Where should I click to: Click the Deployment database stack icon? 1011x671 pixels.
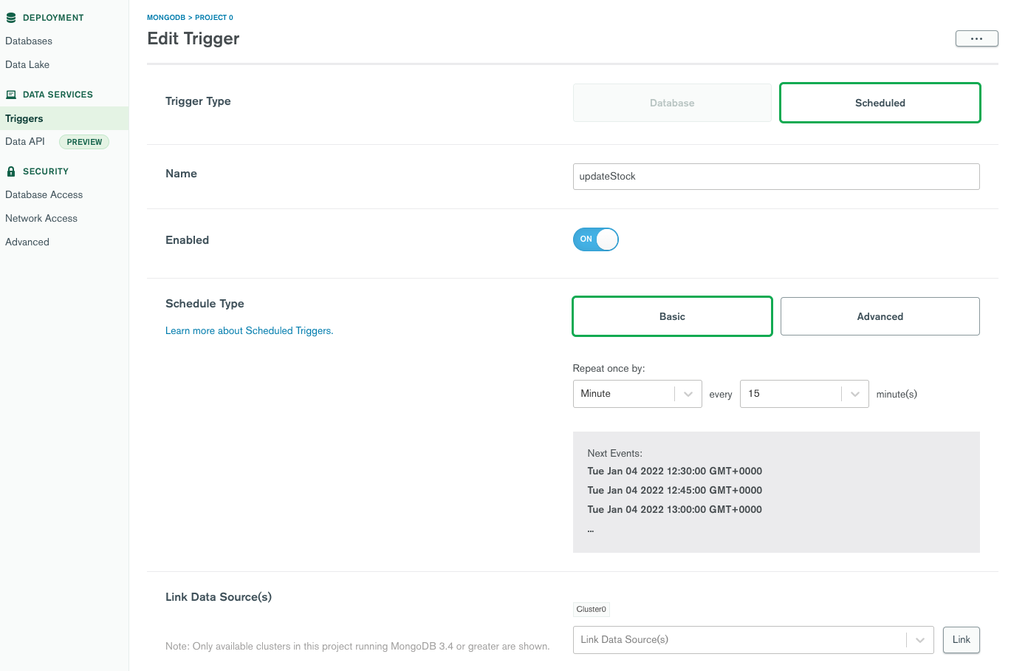point(11,18)
